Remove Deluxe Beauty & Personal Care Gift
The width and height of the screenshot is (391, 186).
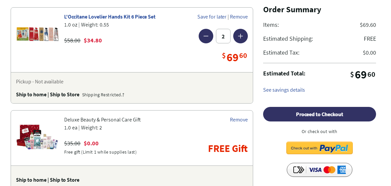click(x=239, y=120)
